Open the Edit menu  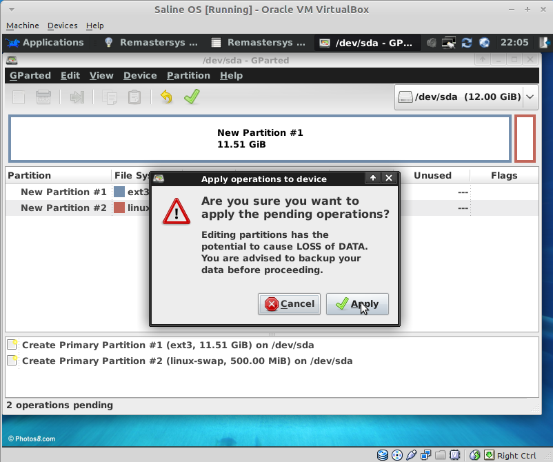(70, 75)
